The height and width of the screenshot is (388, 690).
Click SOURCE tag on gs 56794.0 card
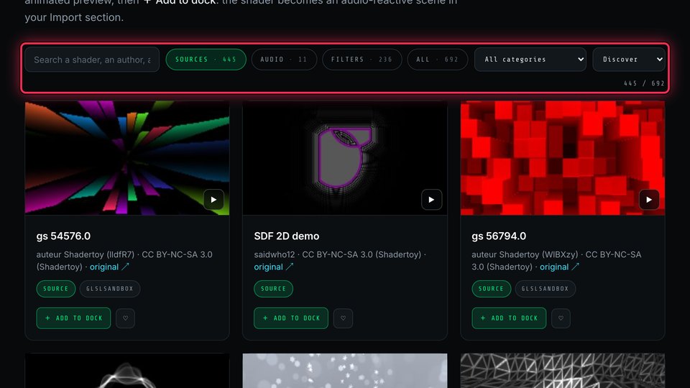tap(491, 289)
